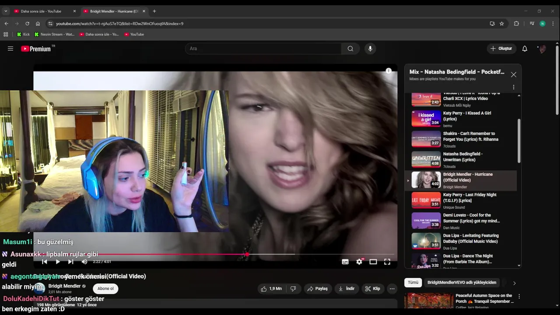Go to previous video in player
The height and width of the screenshot is (315, 560).
pos(44,262)
